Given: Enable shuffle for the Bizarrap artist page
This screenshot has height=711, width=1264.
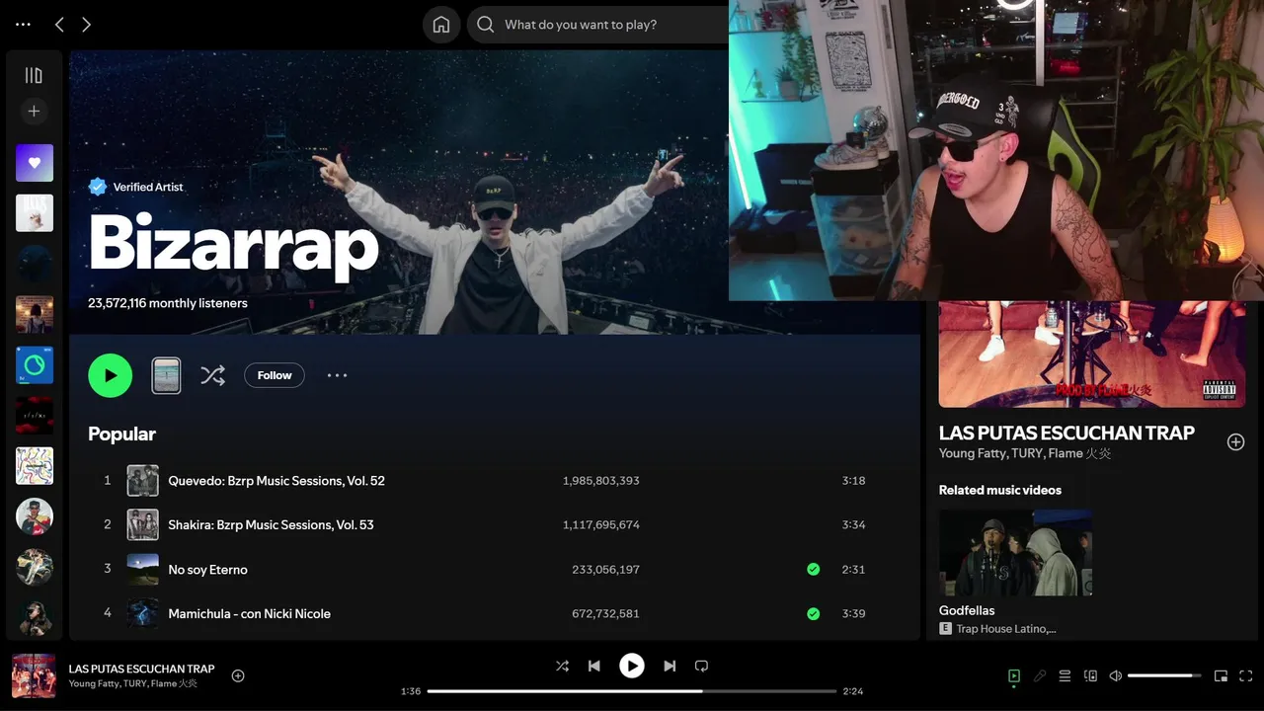Looking at the screenshot, I should point(212,375).
